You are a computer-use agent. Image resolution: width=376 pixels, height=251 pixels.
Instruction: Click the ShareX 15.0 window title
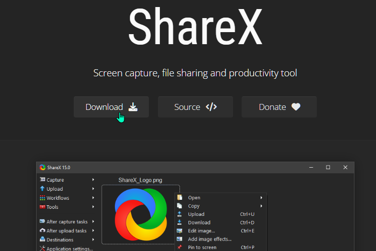pyautogui.click(x=59, y=168)
